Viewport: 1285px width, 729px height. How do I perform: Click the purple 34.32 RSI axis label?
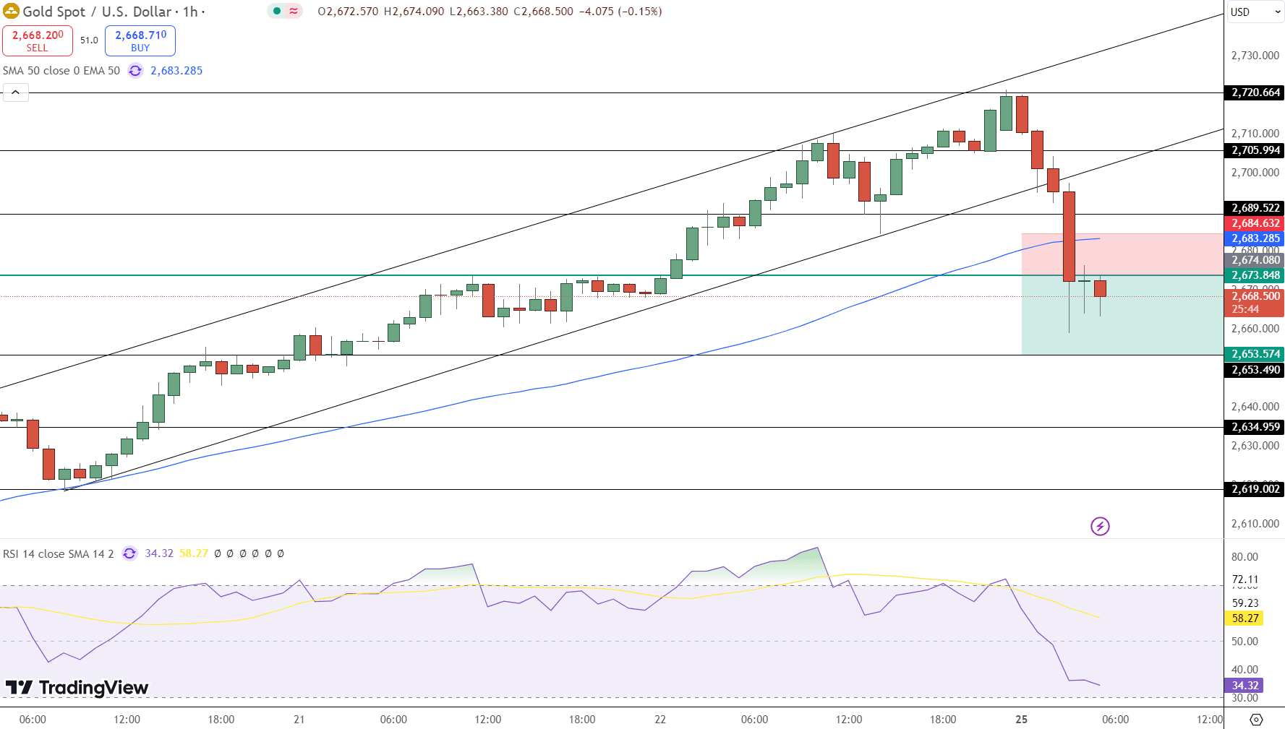1245,686
